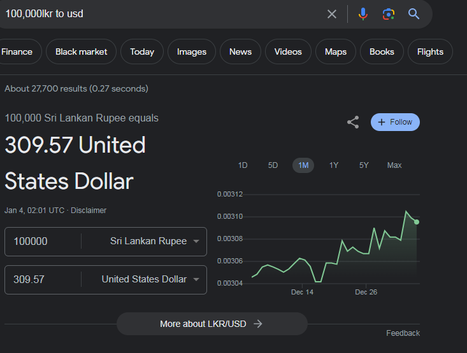Click the 0.00310 axis value
467x353 pixels.
point(230,216)
